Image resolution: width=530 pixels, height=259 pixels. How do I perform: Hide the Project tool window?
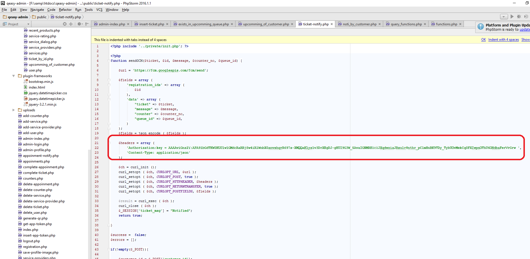click(x=87, y=24)
